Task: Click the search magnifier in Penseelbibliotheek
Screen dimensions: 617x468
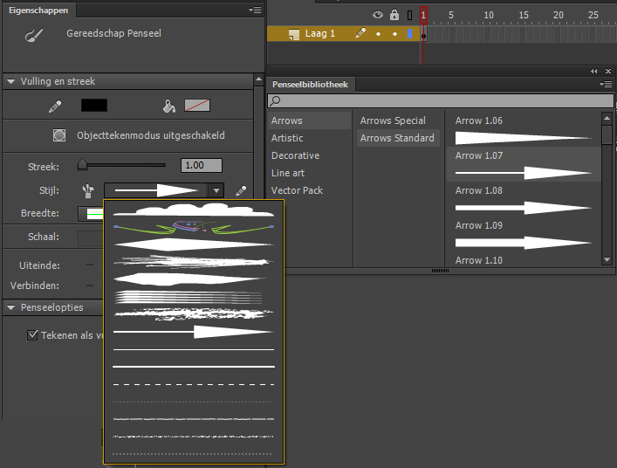Action: [x=276, y=100]
